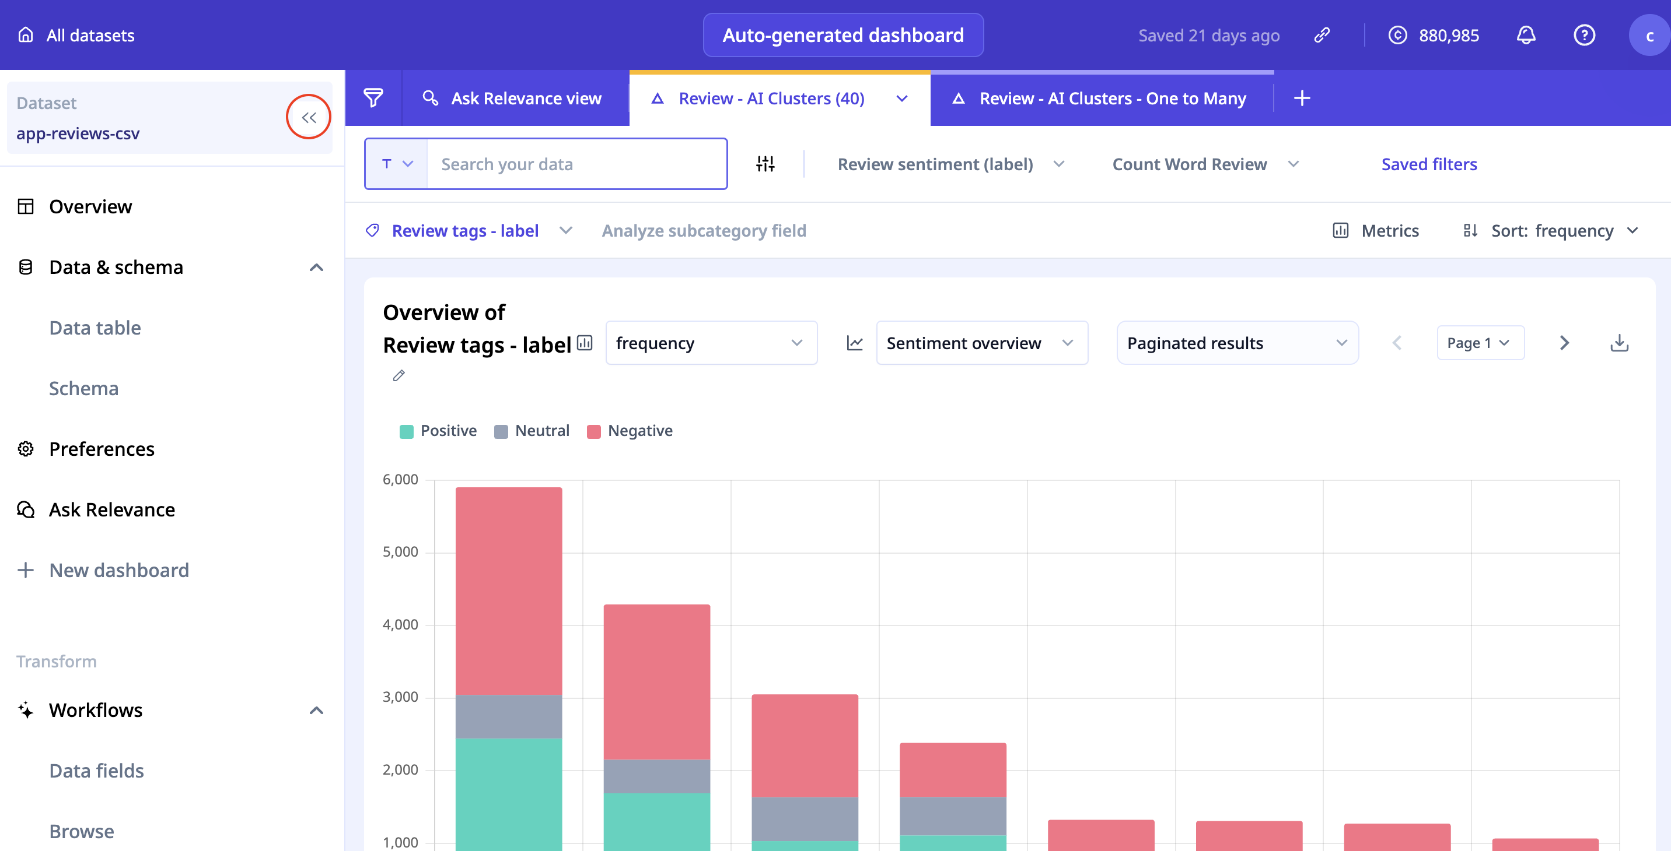
Task: Toggle Positive series in chart legend
Action: click(439, 431)
